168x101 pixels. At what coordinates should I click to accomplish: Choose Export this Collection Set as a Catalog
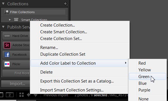tap(80, 81)
